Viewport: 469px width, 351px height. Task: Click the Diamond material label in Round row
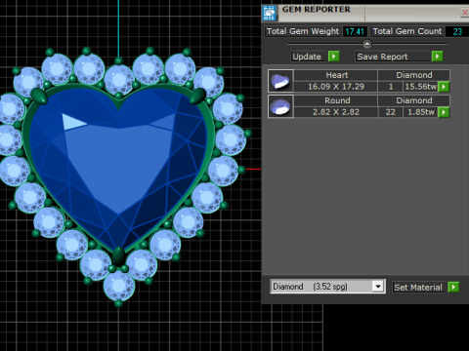[x=414, y=100]
